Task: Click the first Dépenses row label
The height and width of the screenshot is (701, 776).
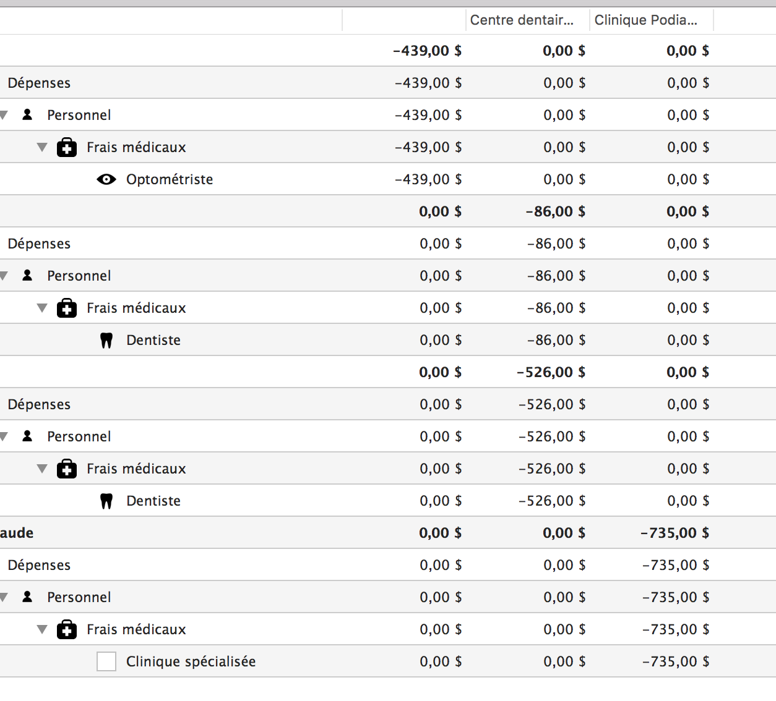Action: click(39, 83)
